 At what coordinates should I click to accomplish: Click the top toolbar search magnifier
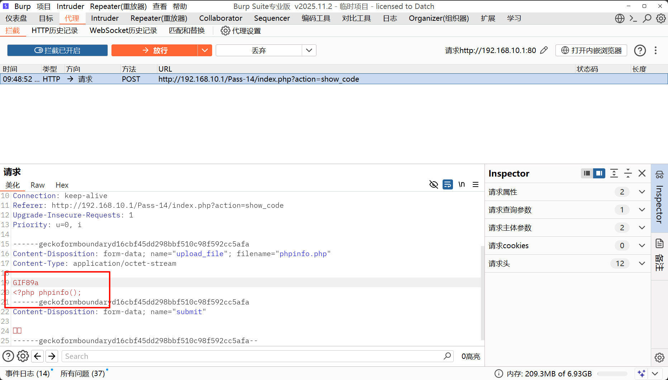(647, 18)
